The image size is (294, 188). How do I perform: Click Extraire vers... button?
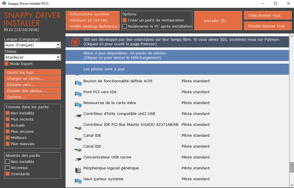click(33, 85)
